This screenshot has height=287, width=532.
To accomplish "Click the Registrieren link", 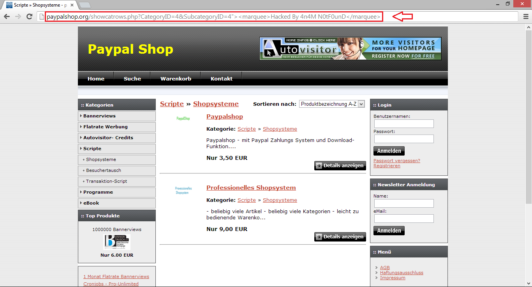I will (x=387, y=166).
